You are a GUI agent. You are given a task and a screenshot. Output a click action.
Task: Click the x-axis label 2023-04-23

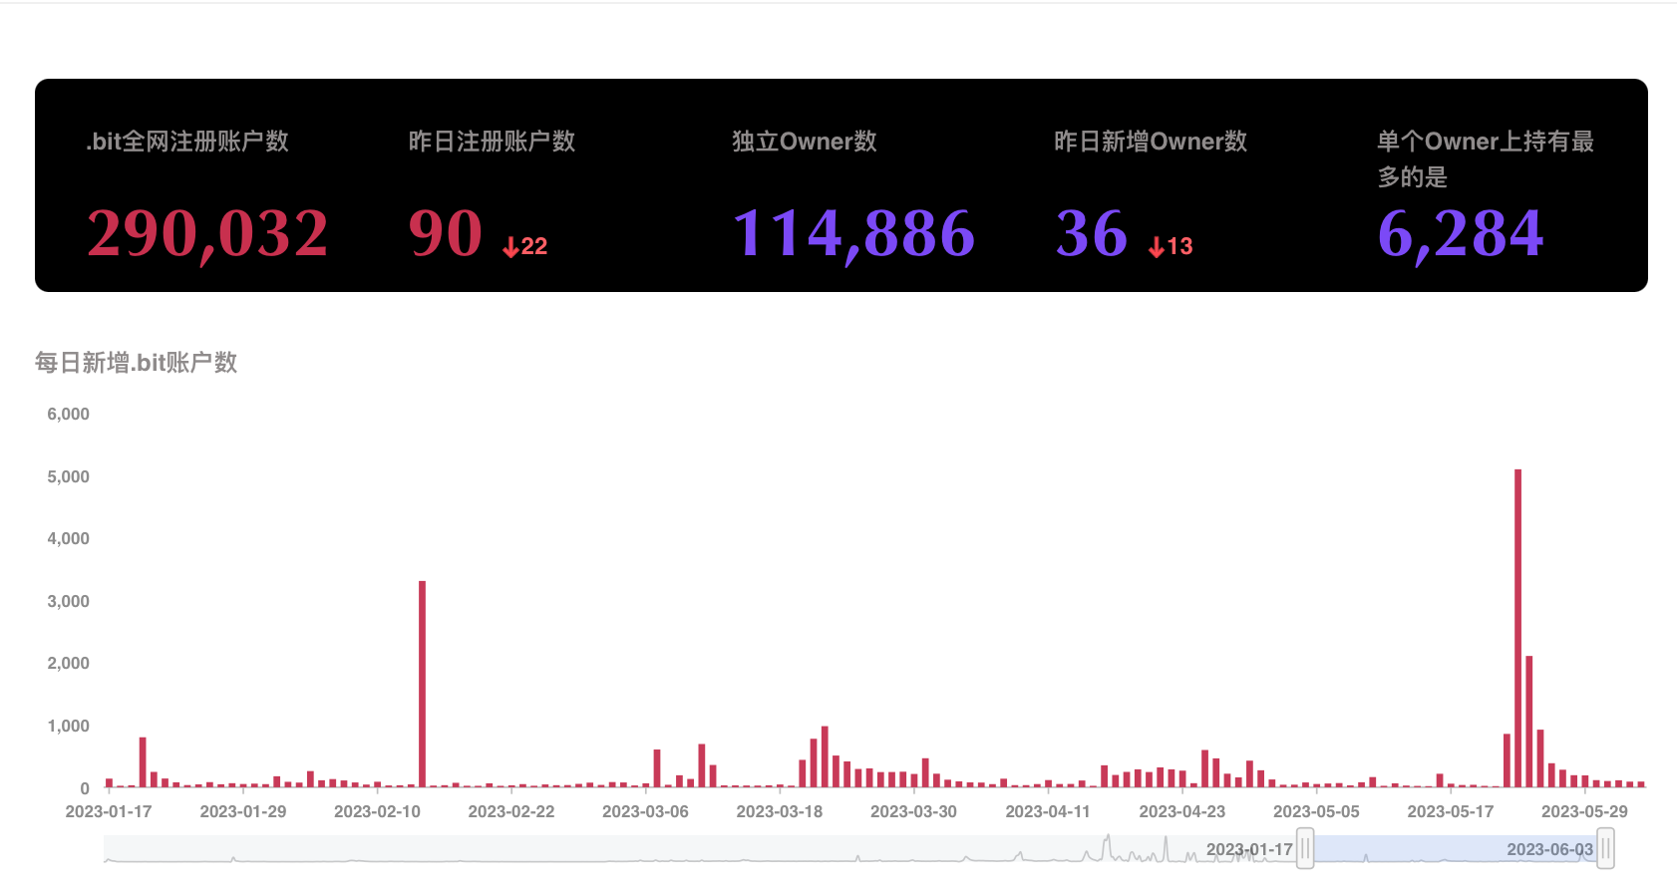point(1181,811)
